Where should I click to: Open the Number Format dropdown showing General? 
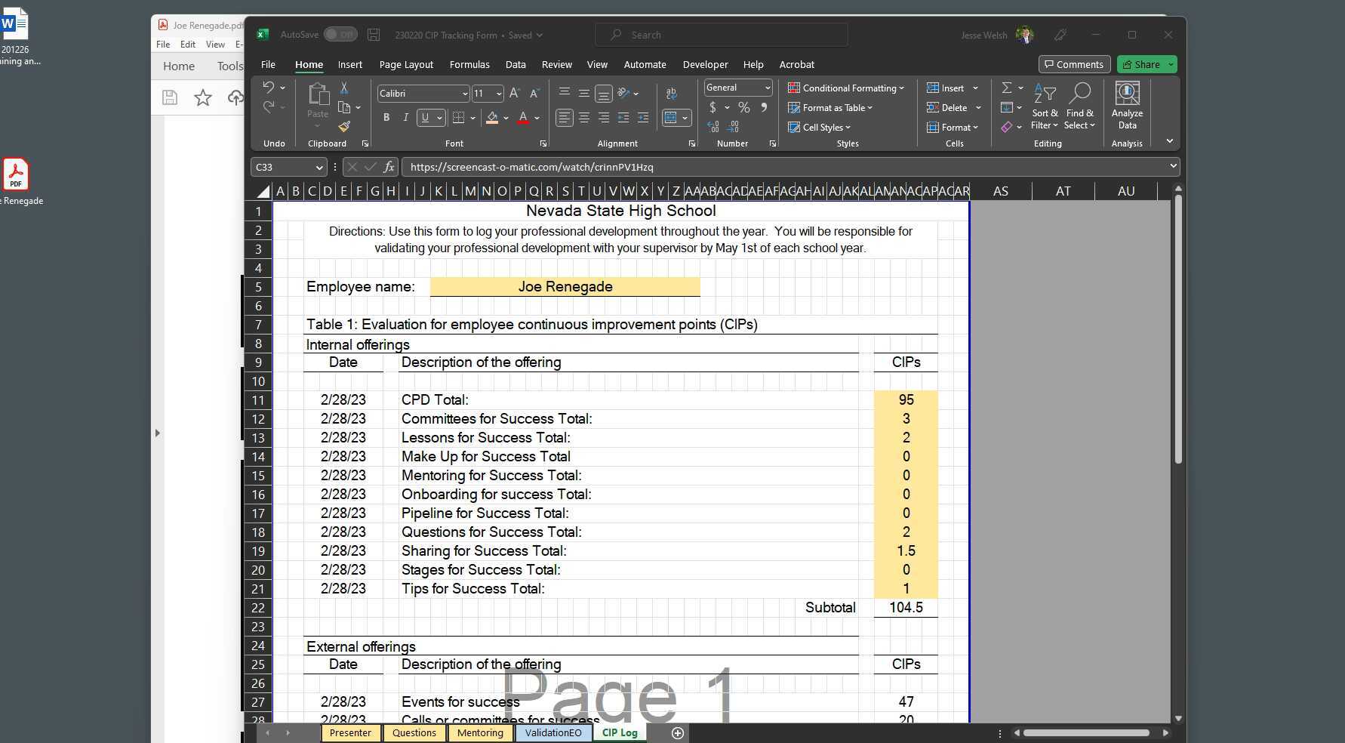tap(768, 88)
